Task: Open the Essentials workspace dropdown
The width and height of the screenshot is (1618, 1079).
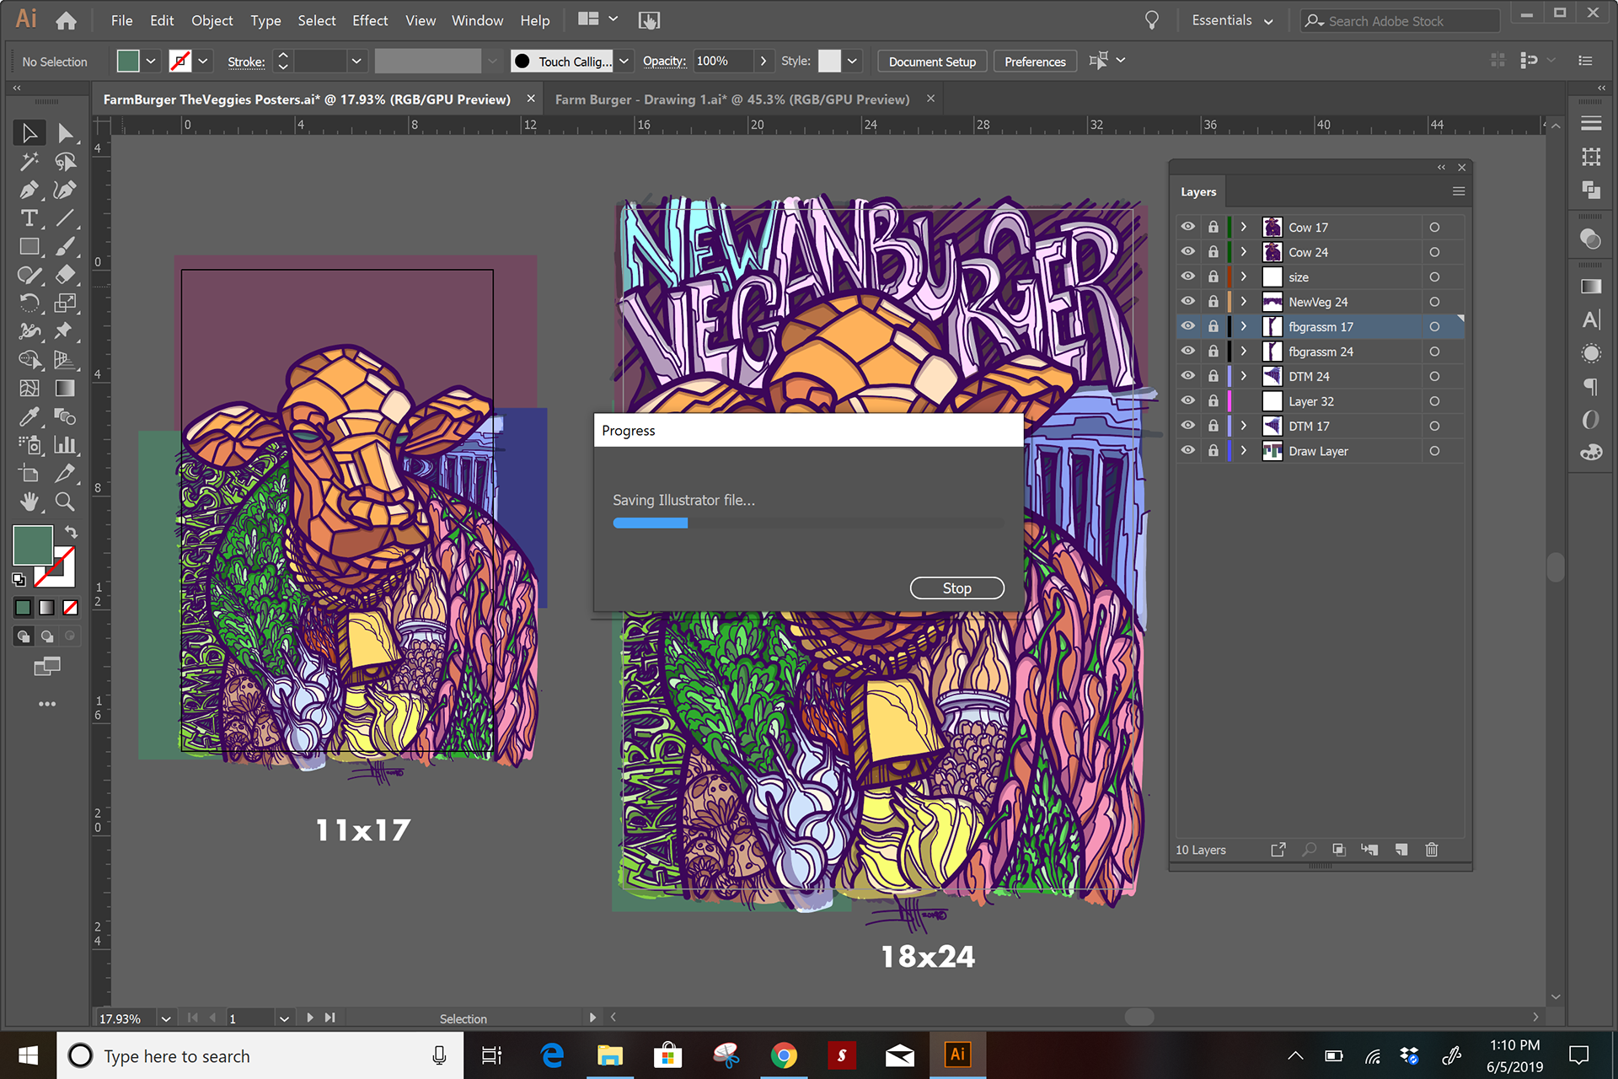Action: point(1232,20)
